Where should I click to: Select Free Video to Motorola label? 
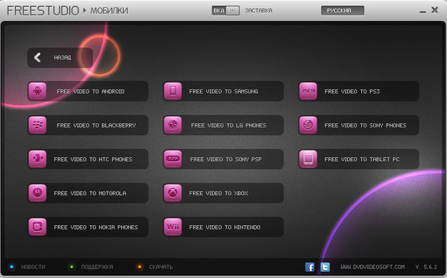(x=90, y=193)
